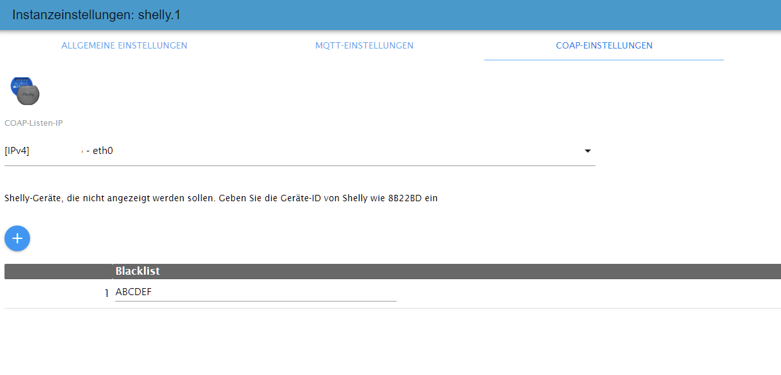781x375 pixels.
Task: Select the COAP-Einstellungen tab
Action: tap(604, 45)
